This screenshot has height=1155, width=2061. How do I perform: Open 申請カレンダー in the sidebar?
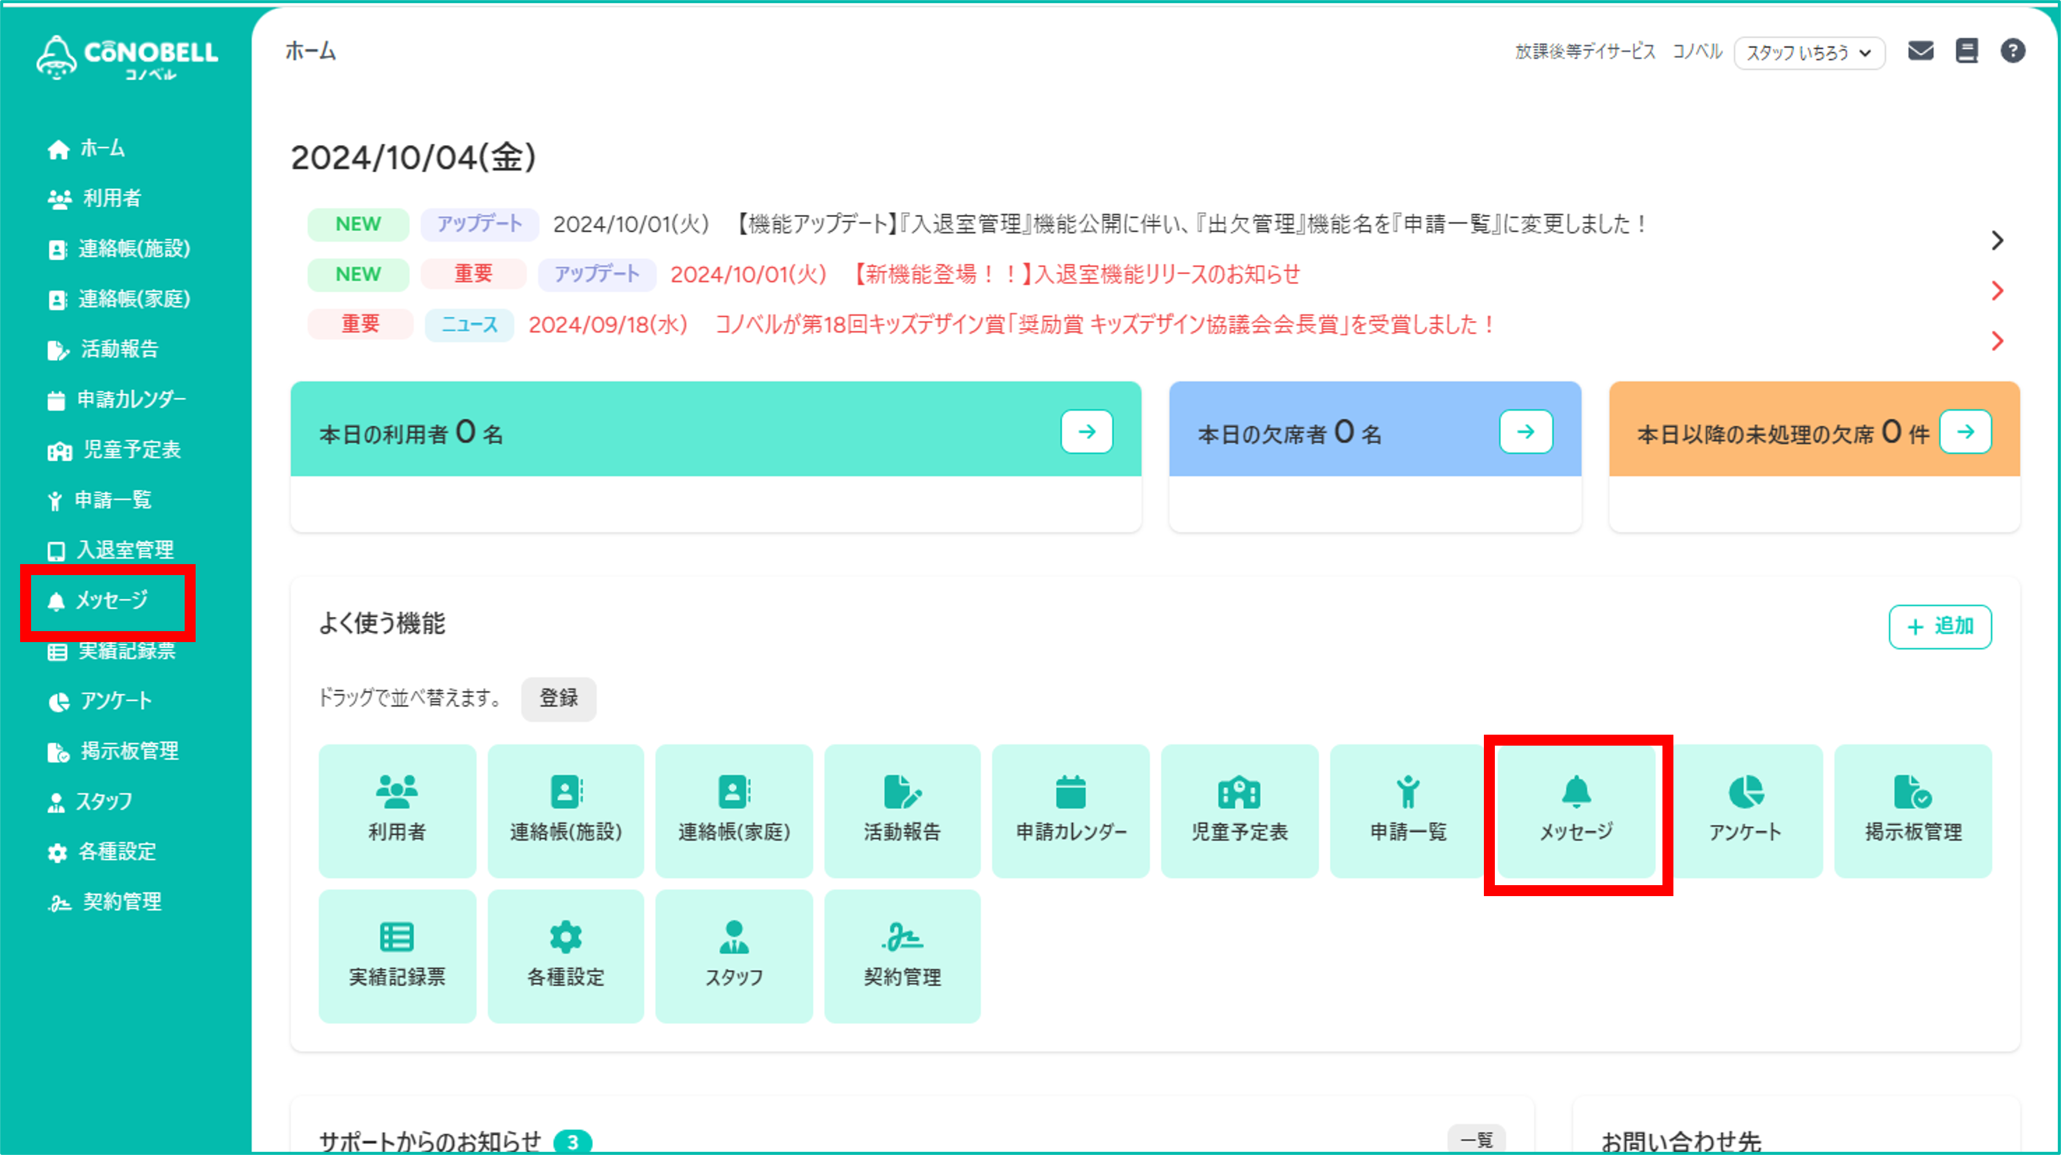(117, 399)
